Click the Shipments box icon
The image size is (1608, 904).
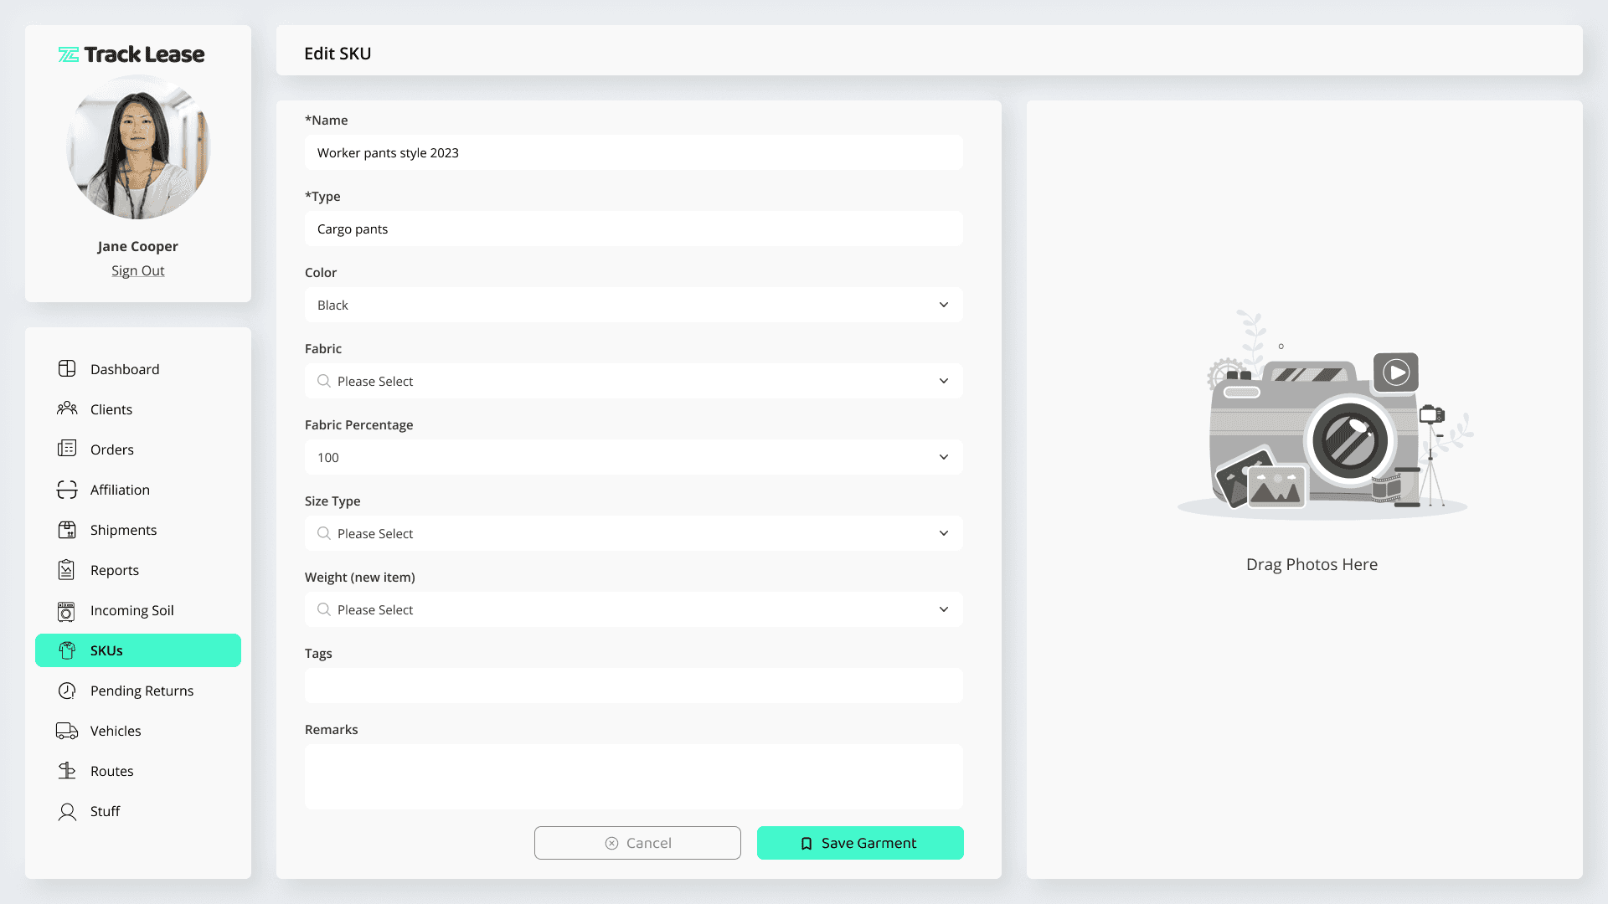(67, 530)
